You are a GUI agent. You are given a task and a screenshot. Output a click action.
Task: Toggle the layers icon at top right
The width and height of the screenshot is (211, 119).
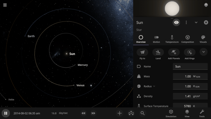click(x=206, y=5)
